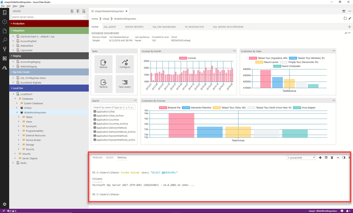Image resolution: width=353 pixels, height=213 pixels.
Task: Open Search magnifier in activity bar
Action: (4, 40)
